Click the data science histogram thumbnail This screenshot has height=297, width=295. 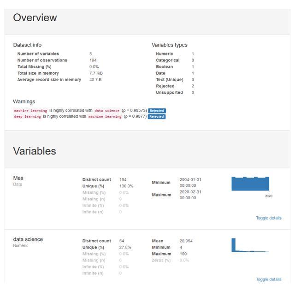click(250, 245)
